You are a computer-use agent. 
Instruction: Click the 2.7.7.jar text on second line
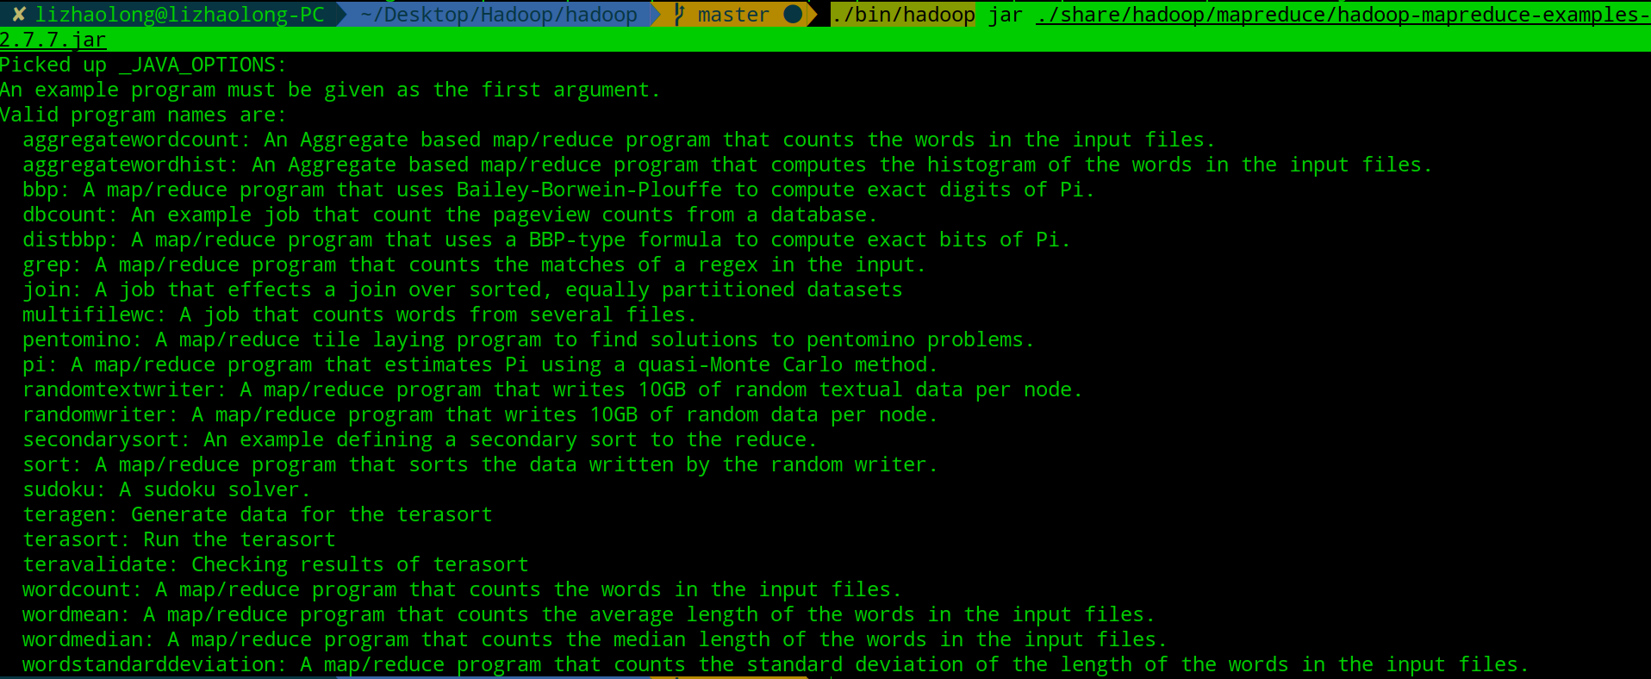(53, 40)
